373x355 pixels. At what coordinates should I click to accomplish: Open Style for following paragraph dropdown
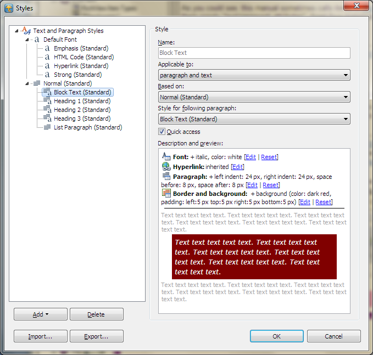[254, 119]
